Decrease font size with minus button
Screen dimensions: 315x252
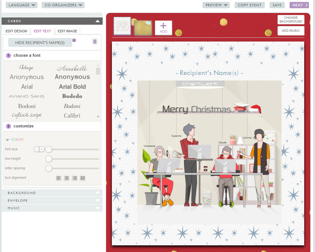(x=37, y=149)
